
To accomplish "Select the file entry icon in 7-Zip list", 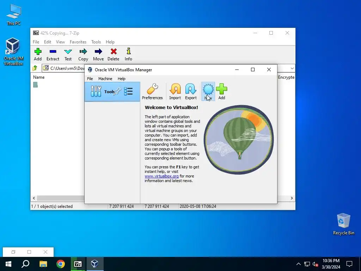I will tap(35, 85).
